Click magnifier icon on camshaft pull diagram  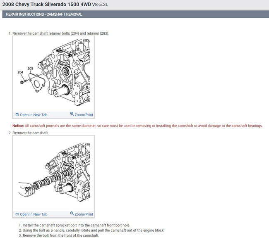point(72,214)
